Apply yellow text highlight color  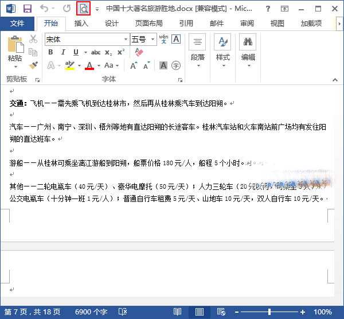click(70, 65)
